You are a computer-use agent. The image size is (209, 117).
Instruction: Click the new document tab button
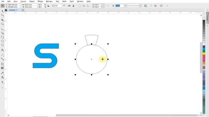[23, 10]
